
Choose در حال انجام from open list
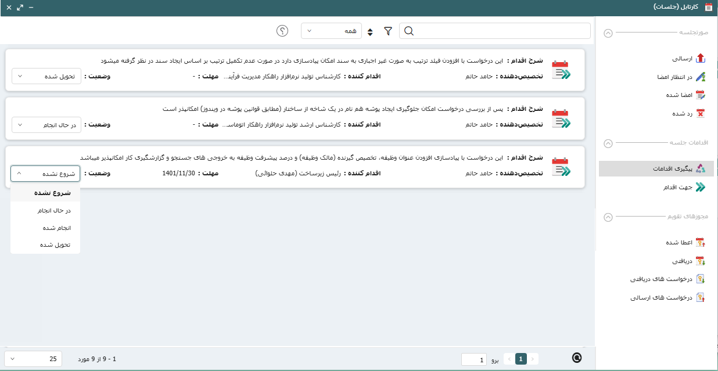click(56, 211)
